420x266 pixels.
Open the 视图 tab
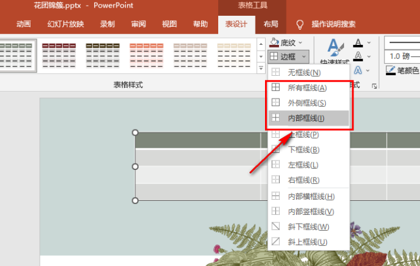170,24
